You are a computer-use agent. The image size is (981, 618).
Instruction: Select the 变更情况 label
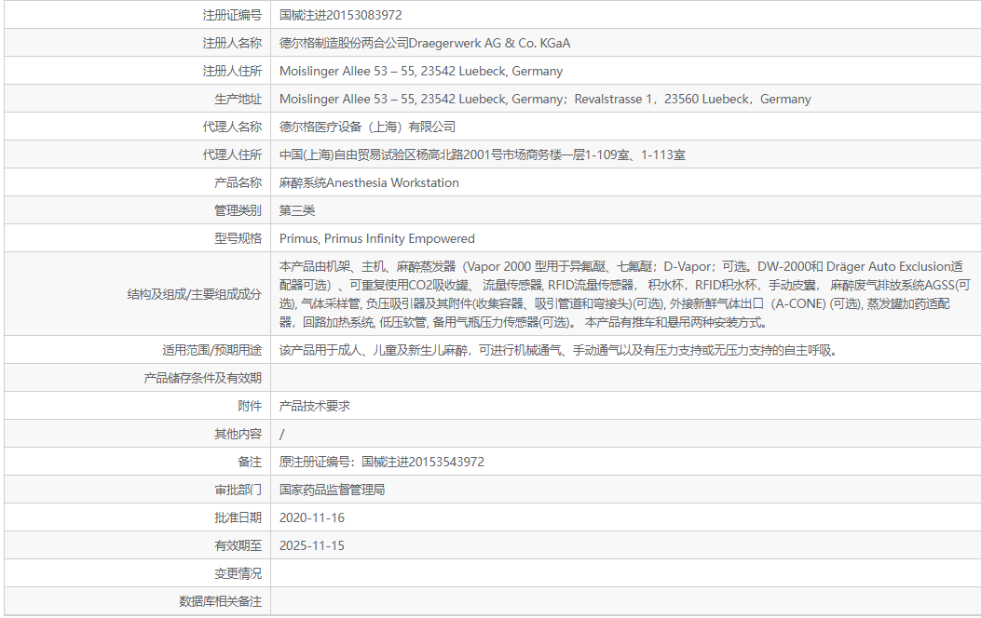pos(238,573)
